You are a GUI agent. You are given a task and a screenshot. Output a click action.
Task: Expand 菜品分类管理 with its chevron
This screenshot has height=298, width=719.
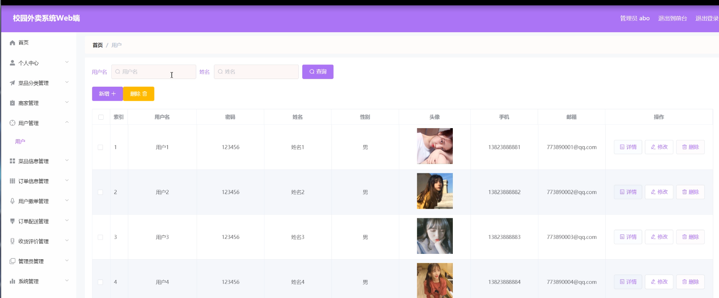(x=67, y=82)
